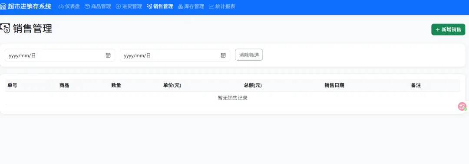Click the large cash icon beside the page title

point(5,28)
